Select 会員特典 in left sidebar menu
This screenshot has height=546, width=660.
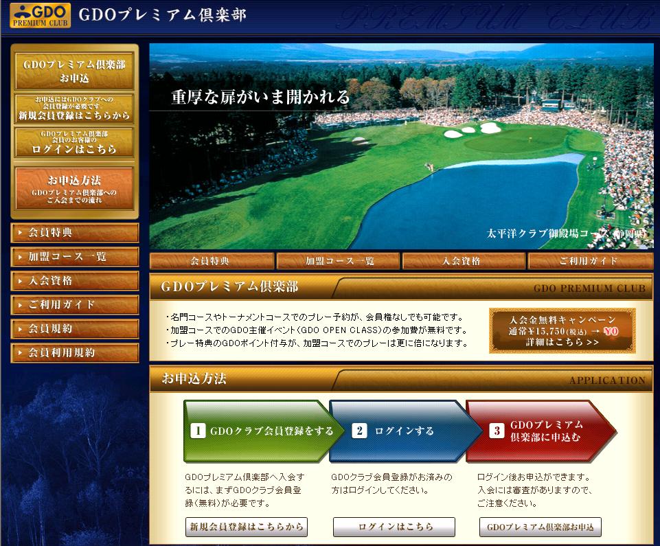coord(74,233)
